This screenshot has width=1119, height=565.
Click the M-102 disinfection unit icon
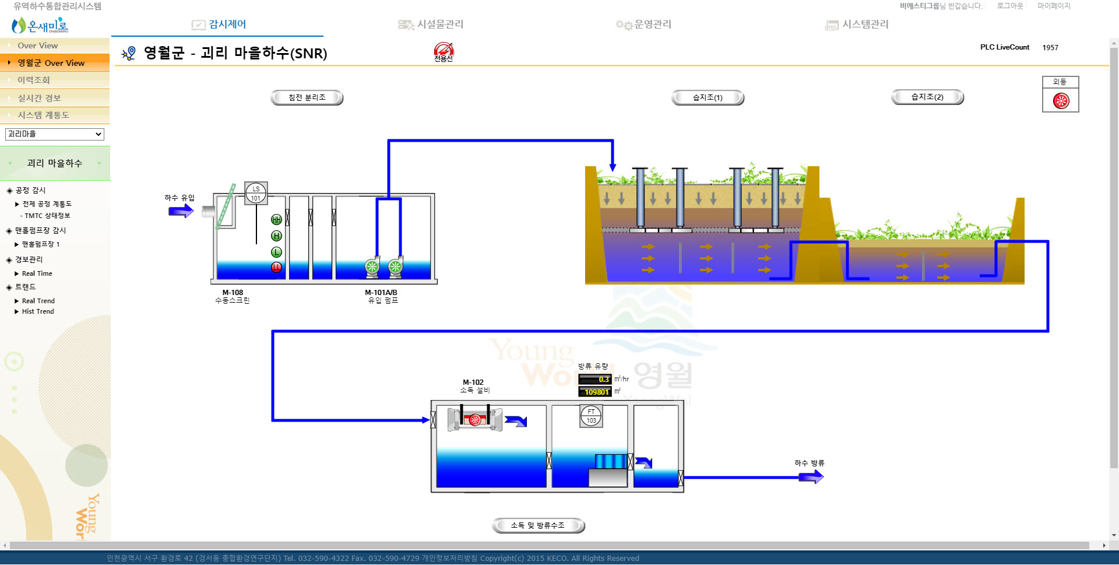click(x=475, y=419)
